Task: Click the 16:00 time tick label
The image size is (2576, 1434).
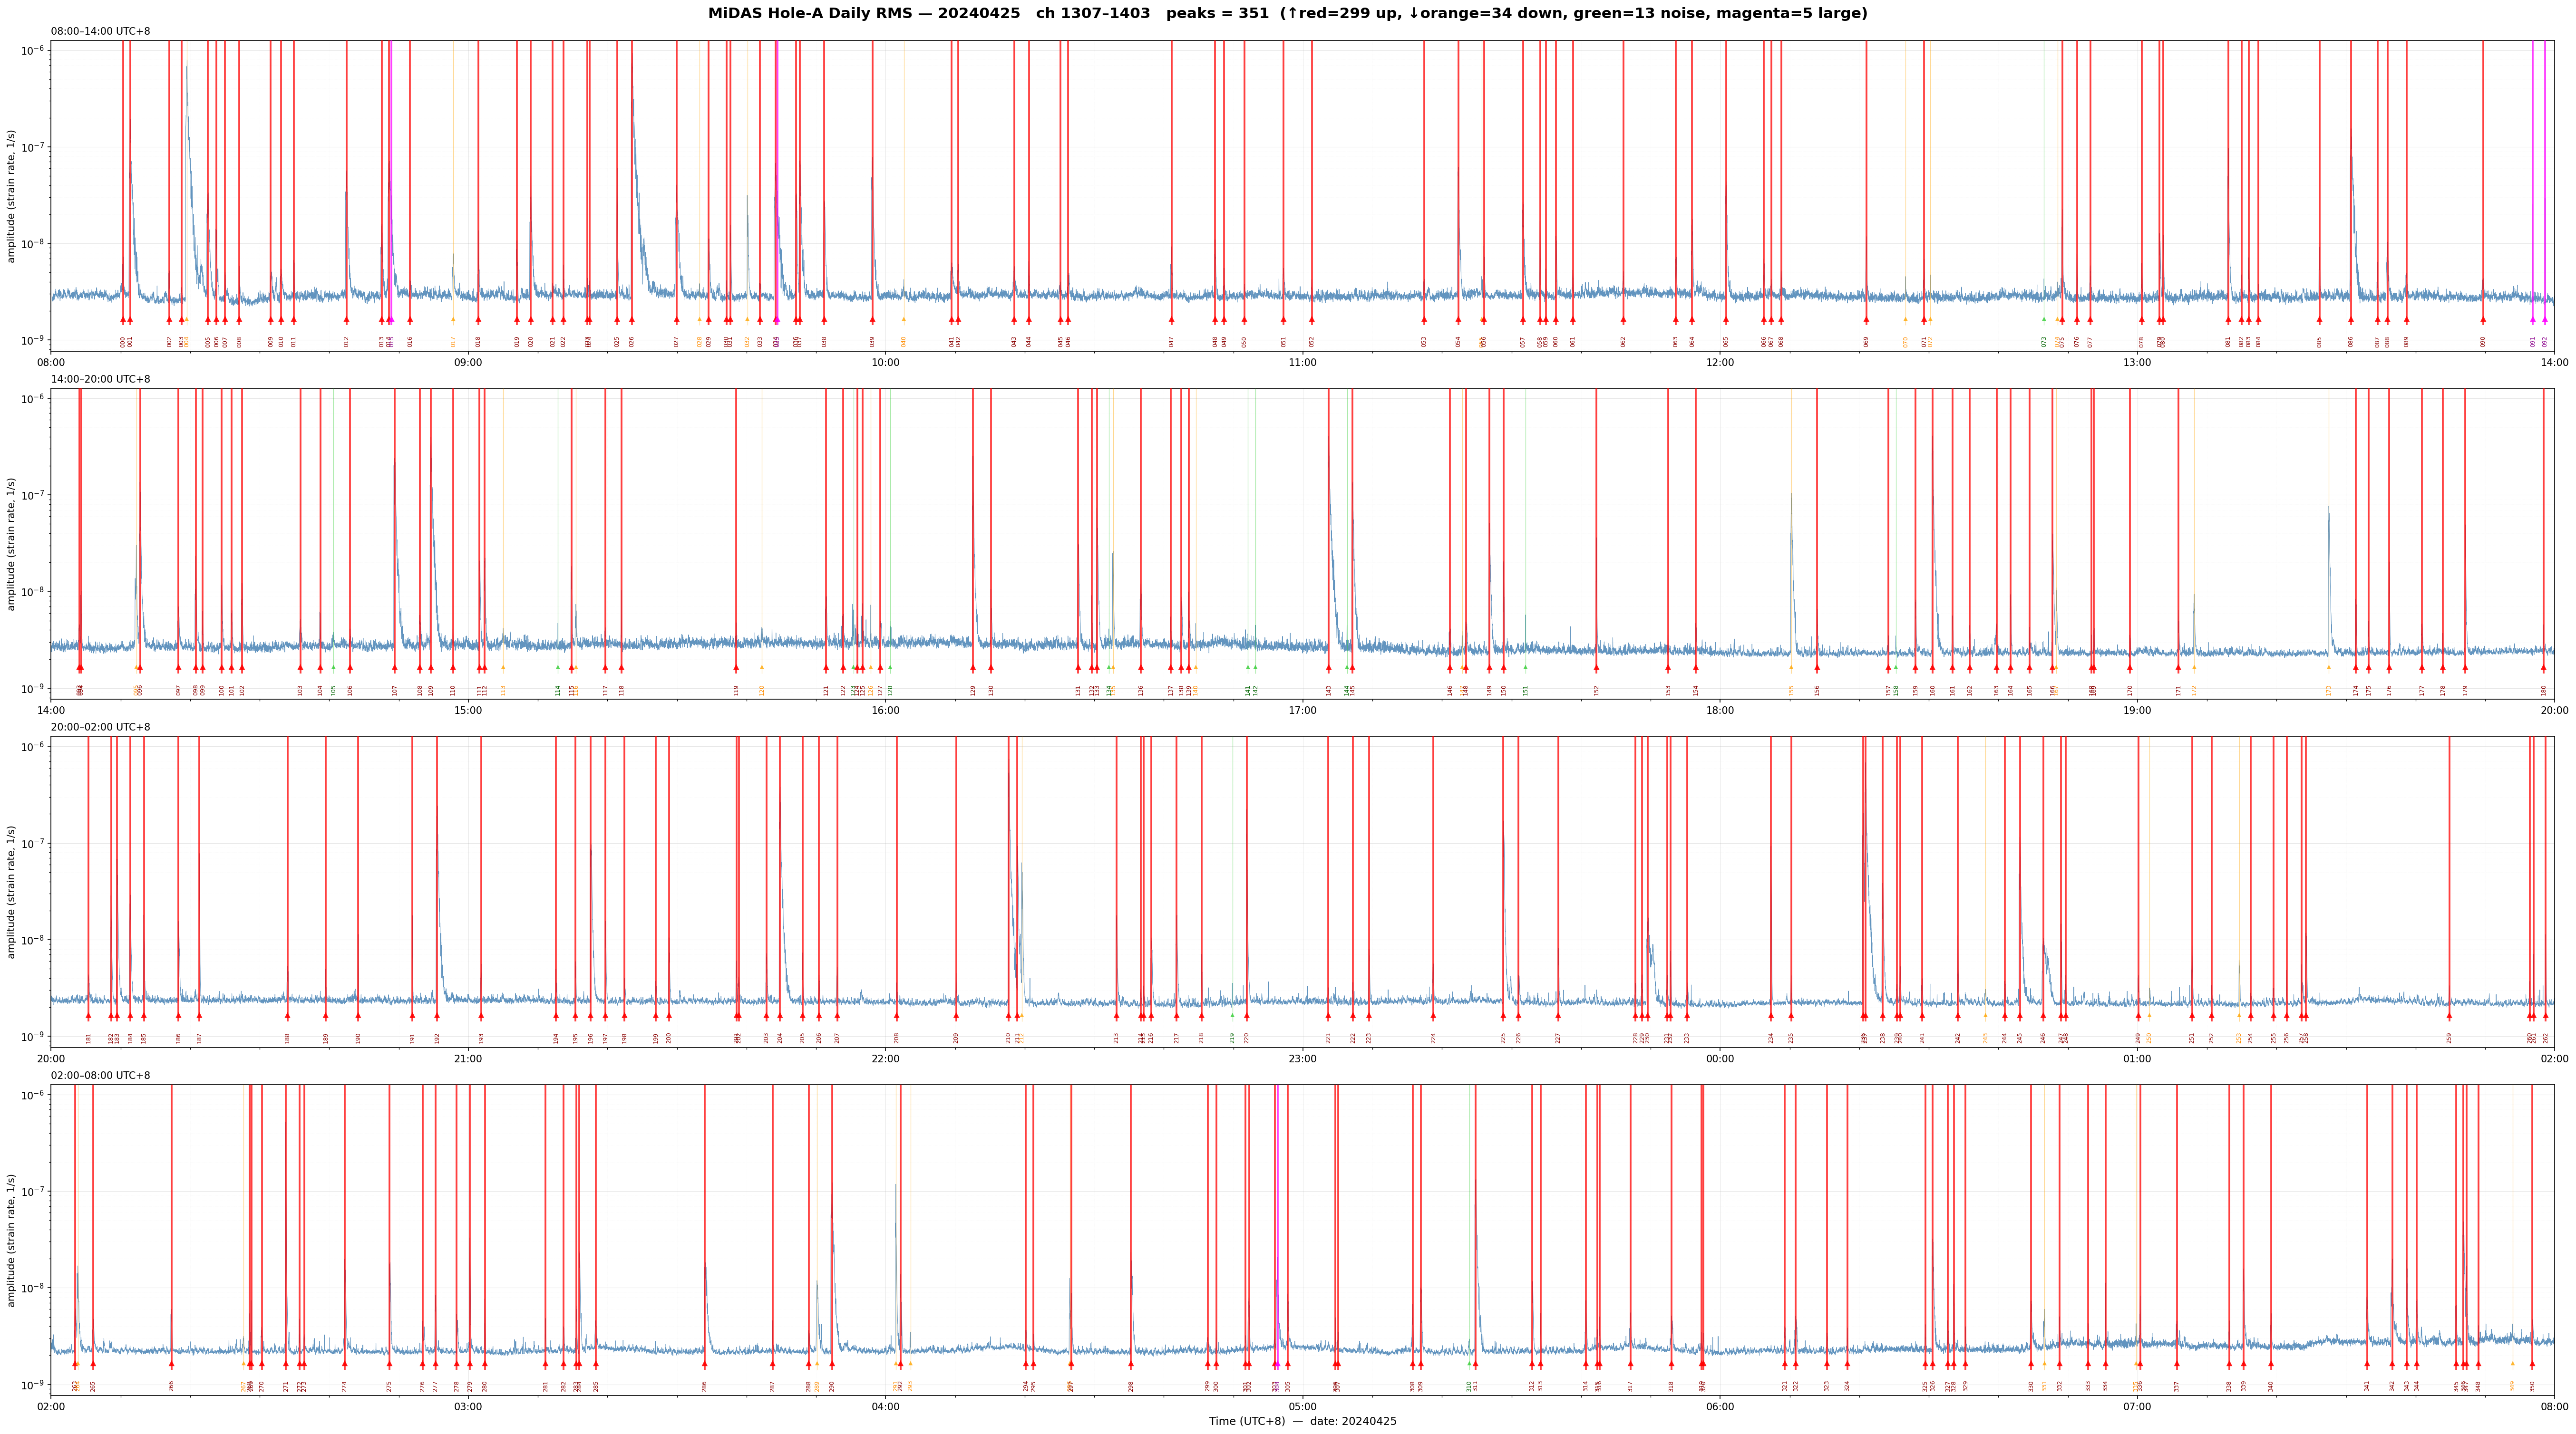Action: pyautogui.click(x=885, y=711)
